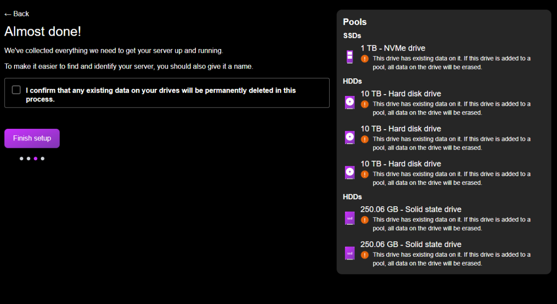Click warning icon under third hard disk drive
This screenshot has width=557, height=304.
365,174
